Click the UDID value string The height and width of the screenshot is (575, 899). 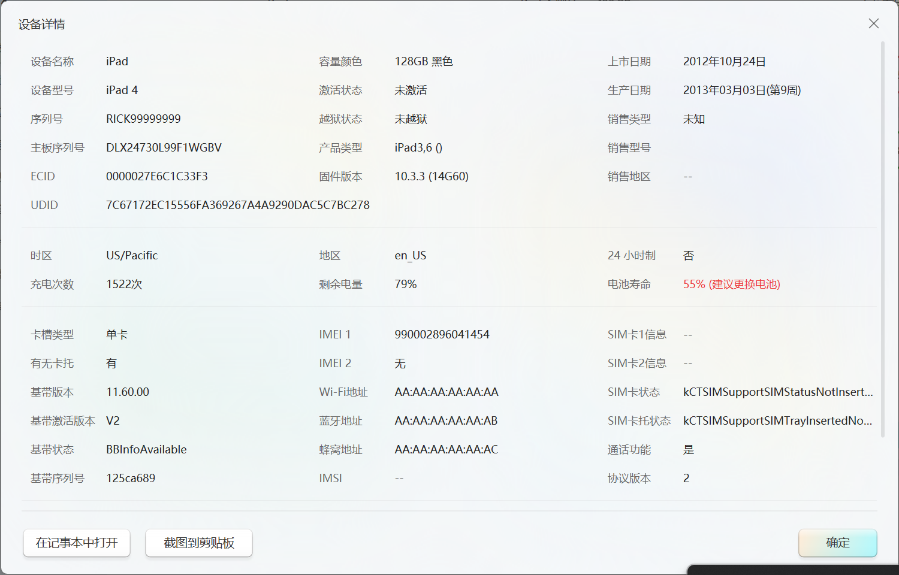(237, 205)
